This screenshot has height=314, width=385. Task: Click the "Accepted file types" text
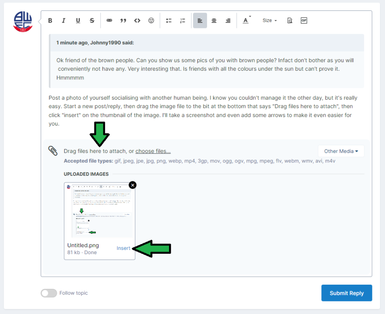199,161
